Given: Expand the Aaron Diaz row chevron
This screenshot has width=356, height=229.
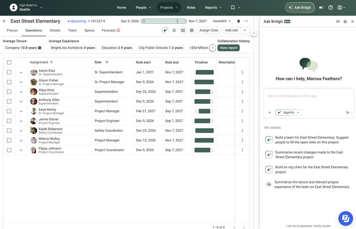Looking at the screenshot, I should [x=21, y=73].
